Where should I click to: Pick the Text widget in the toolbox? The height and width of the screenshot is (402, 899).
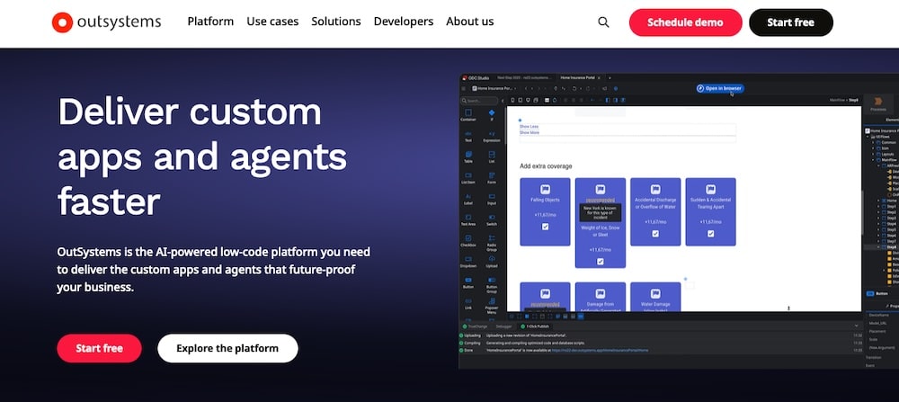467,137
